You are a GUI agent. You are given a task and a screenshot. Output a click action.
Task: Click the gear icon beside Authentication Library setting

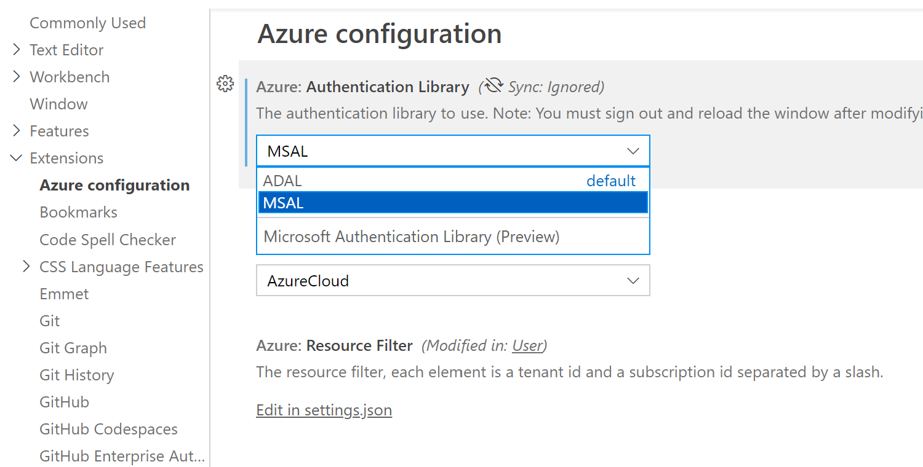pos(225,85)
